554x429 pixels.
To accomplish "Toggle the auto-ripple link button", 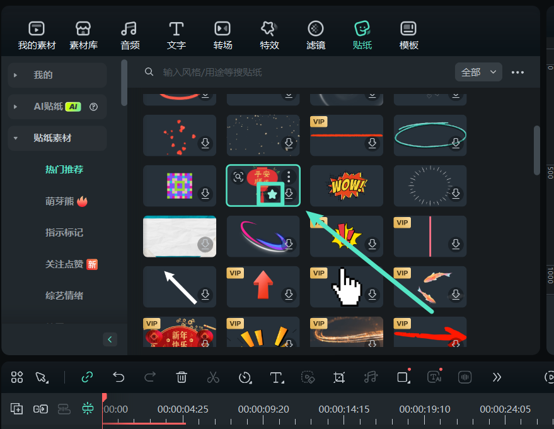I will tap(87, 377).
